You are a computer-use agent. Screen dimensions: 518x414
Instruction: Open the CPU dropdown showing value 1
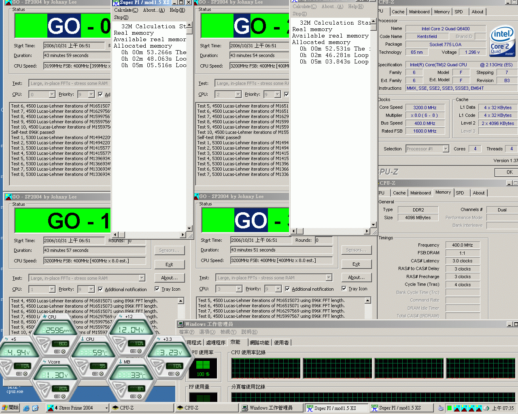tap(52, 289)
